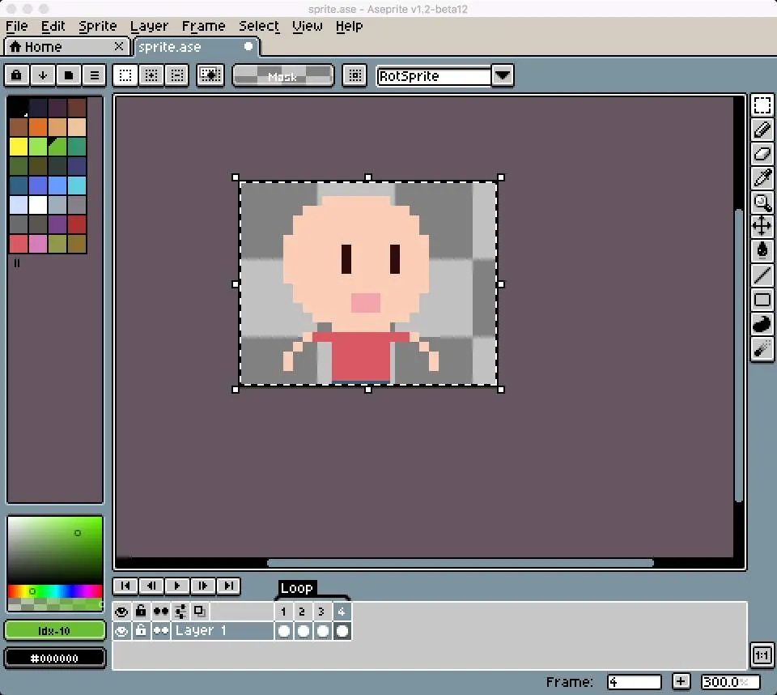
Task: Toggle lock for all layers in timeline header
Action: pyautogui.click(x=141, y=612)
